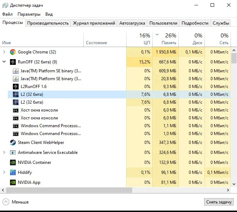
Task: Click the NVIDIA App icon
Action: click(x=13, y=182)
